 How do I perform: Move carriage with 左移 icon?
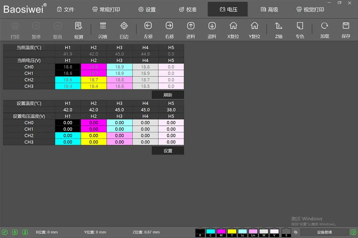(148, 26)
